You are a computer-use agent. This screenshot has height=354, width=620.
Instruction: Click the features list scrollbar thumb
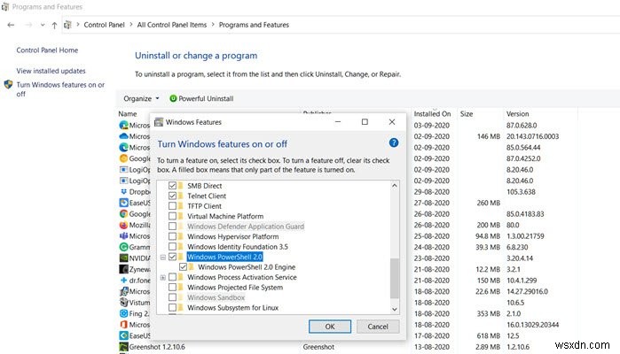(394, 278)
